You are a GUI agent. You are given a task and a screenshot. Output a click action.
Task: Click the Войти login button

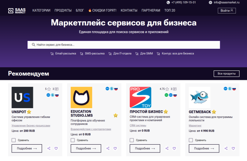point(227,11)
